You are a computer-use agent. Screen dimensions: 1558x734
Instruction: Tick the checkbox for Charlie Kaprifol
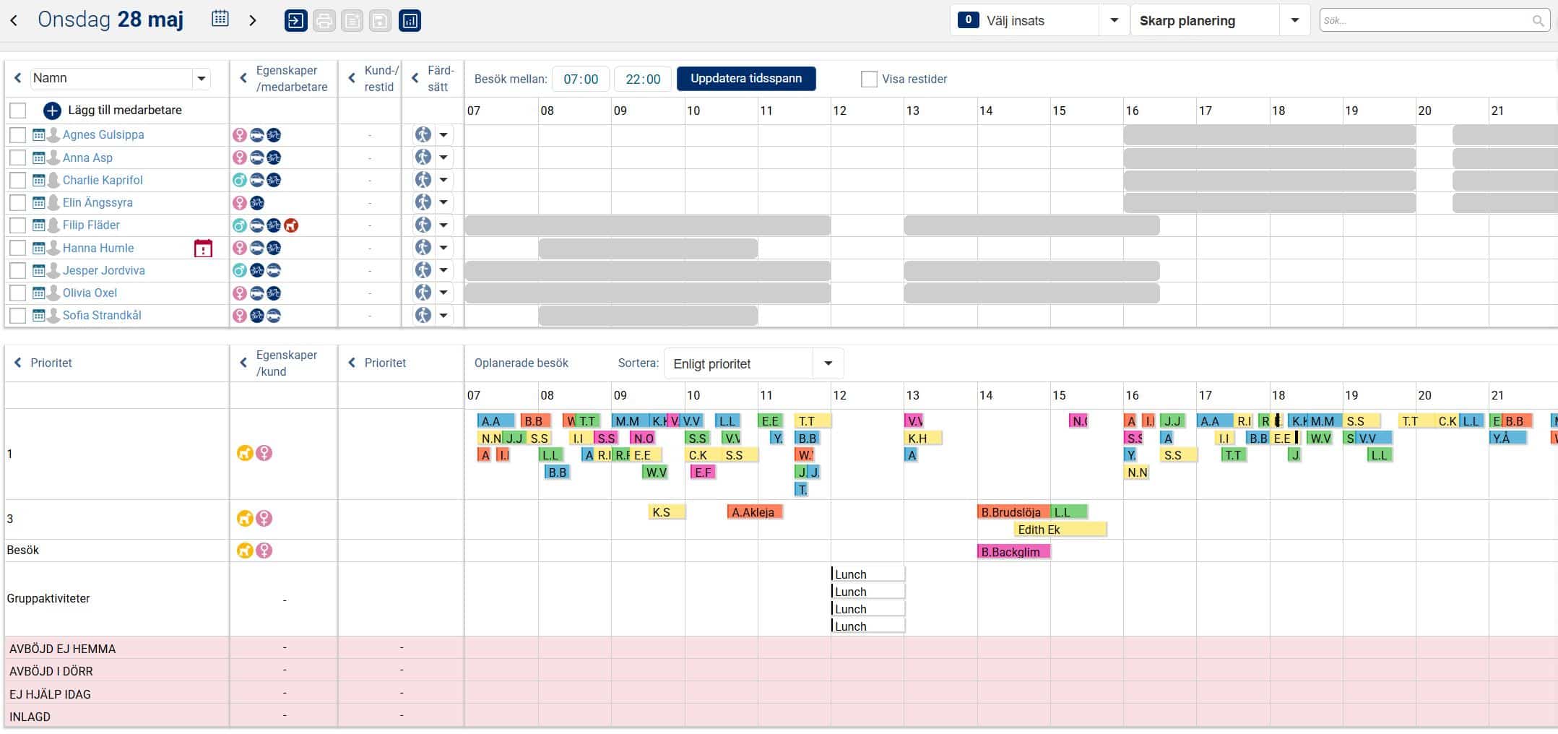pos(18,181)
